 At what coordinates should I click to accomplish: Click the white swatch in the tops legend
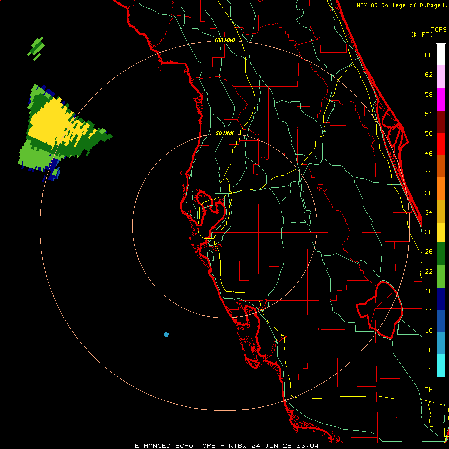[x=441, y=55]
